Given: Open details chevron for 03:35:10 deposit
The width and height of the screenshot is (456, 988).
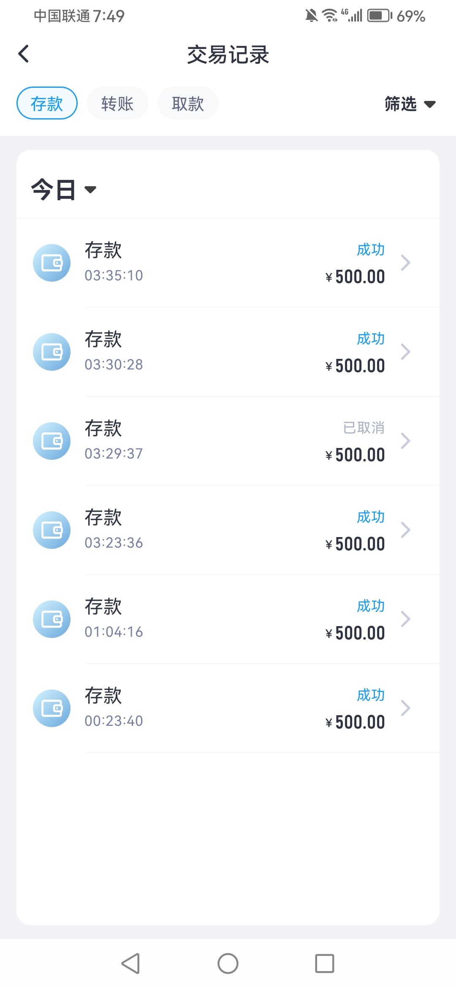Looking at the screenshot, I should (x=405, y=263).
